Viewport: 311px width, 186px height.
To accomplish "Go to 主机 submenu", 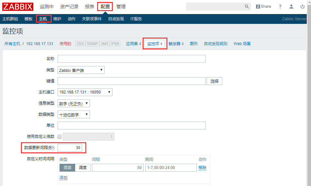I will click(43, 19).
